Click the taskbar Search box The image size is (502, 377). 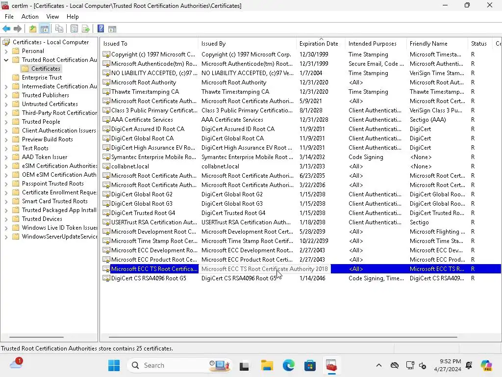pyautogui.click(x=178, y=365)
